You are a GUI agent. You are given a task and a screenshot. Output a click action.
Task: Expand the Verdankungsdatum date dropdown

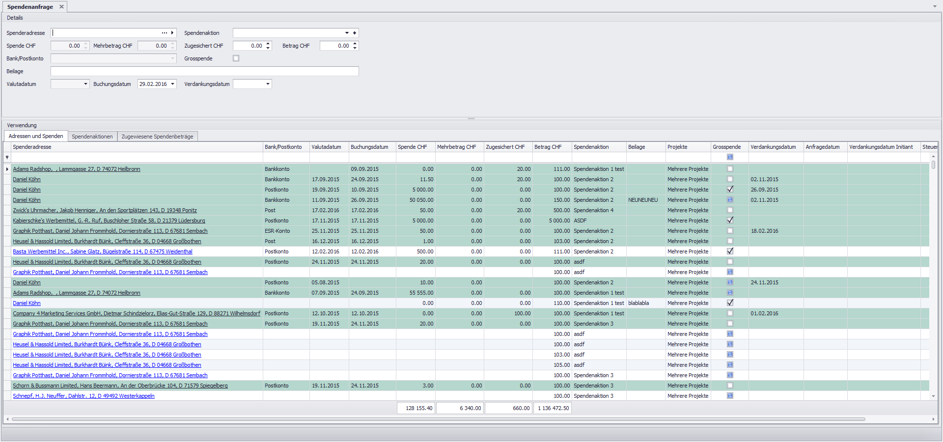click(x=268, y=84)
